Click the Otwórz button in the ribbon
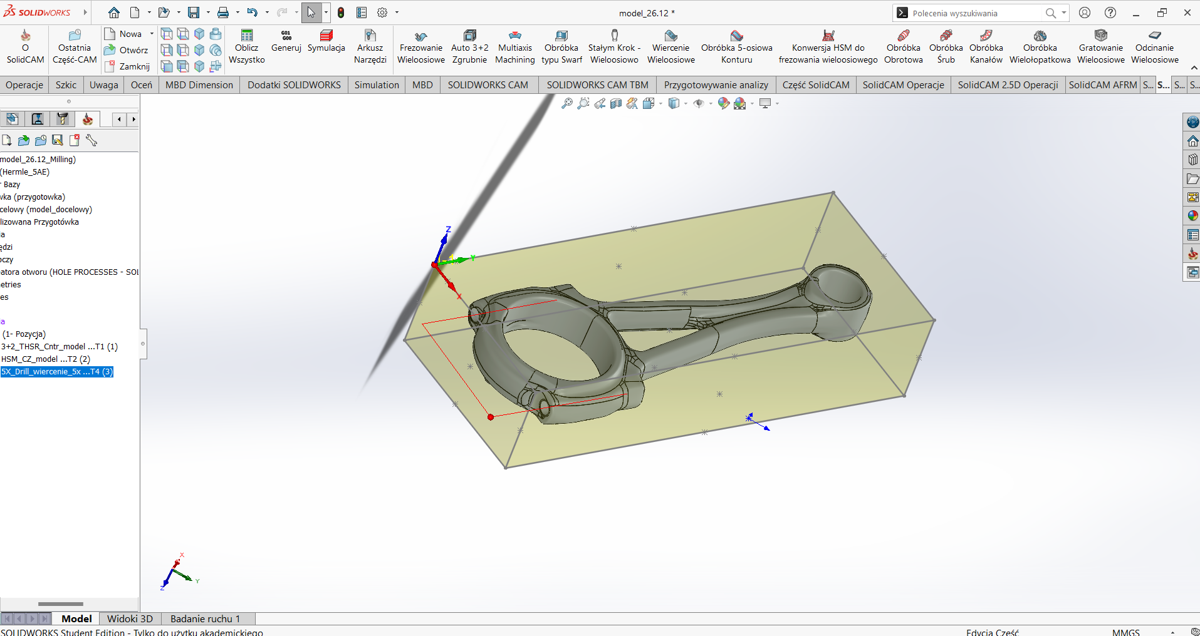The image size is (1200, 636). pyautogui.click(x=127, y=50)
